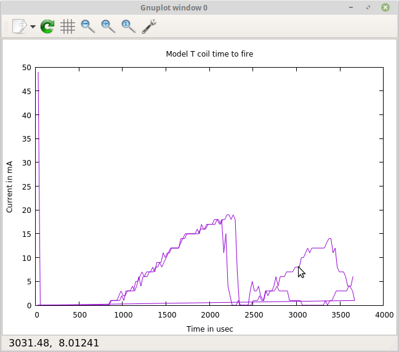Click the toolbar drag handle
The image size is (399, 352).
pos(7,26)
